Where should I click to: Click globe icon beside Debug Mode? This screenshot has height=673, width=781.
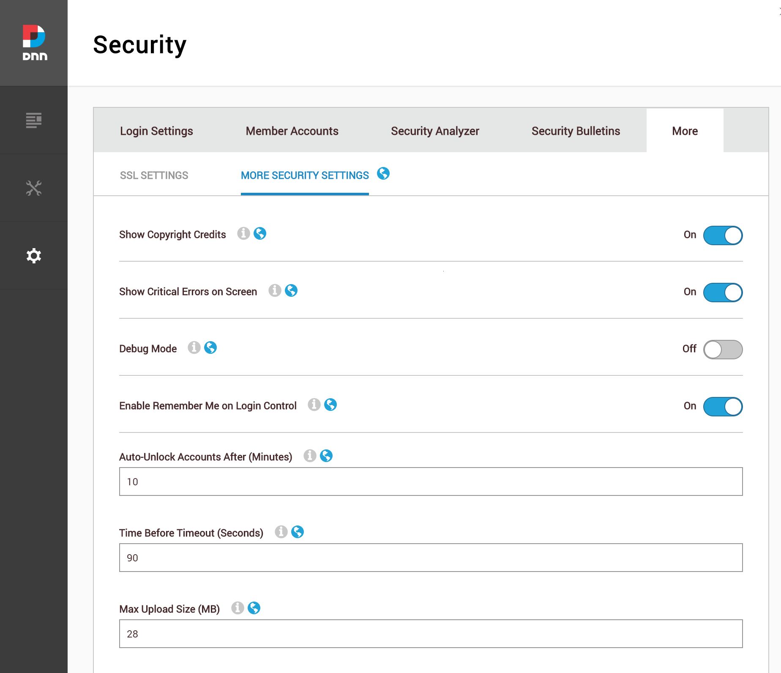[211, 347]
